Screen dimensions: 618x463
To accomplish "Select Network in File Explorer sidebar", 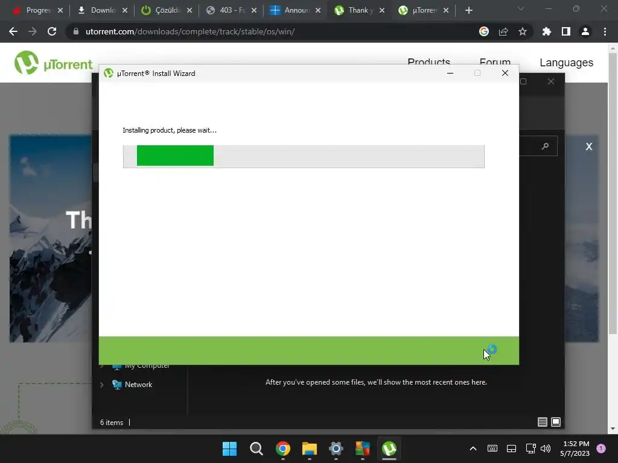I will coord(138,385).
